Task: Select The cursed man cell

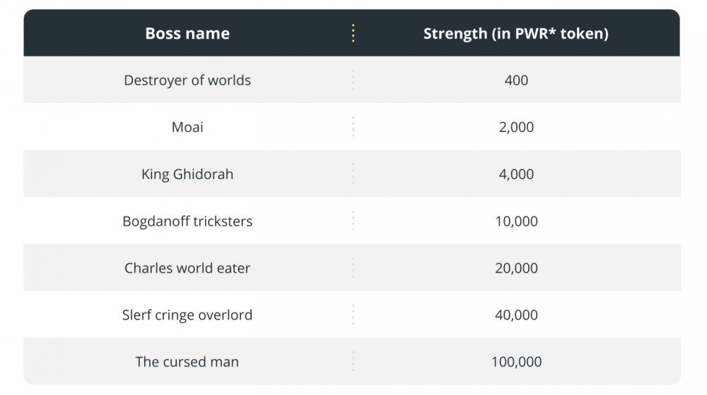Action: [x=187, y=362]
